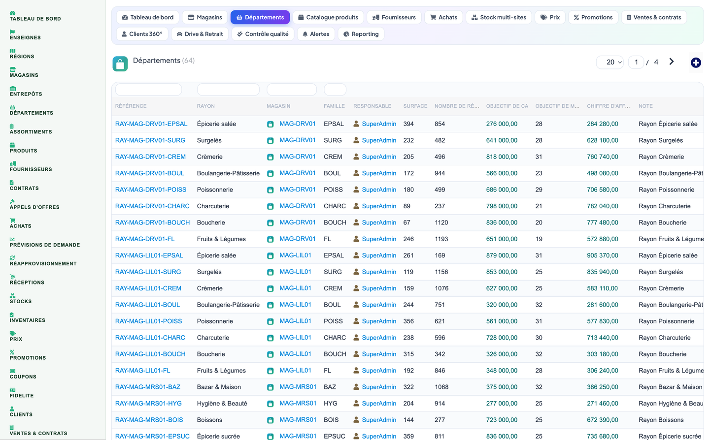Open the Contrôle qualité tab
The image size is (712, 440).
tap(263, 34)
